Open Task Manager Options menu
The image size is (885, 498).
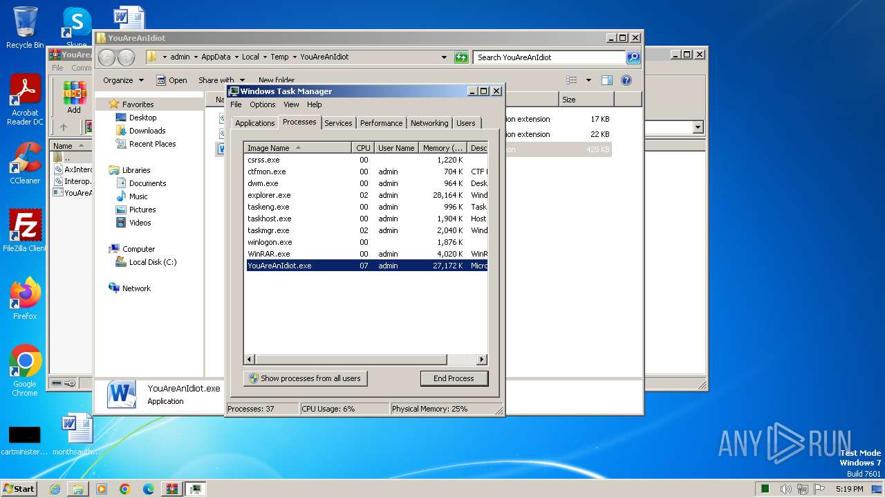pos(263,104)
